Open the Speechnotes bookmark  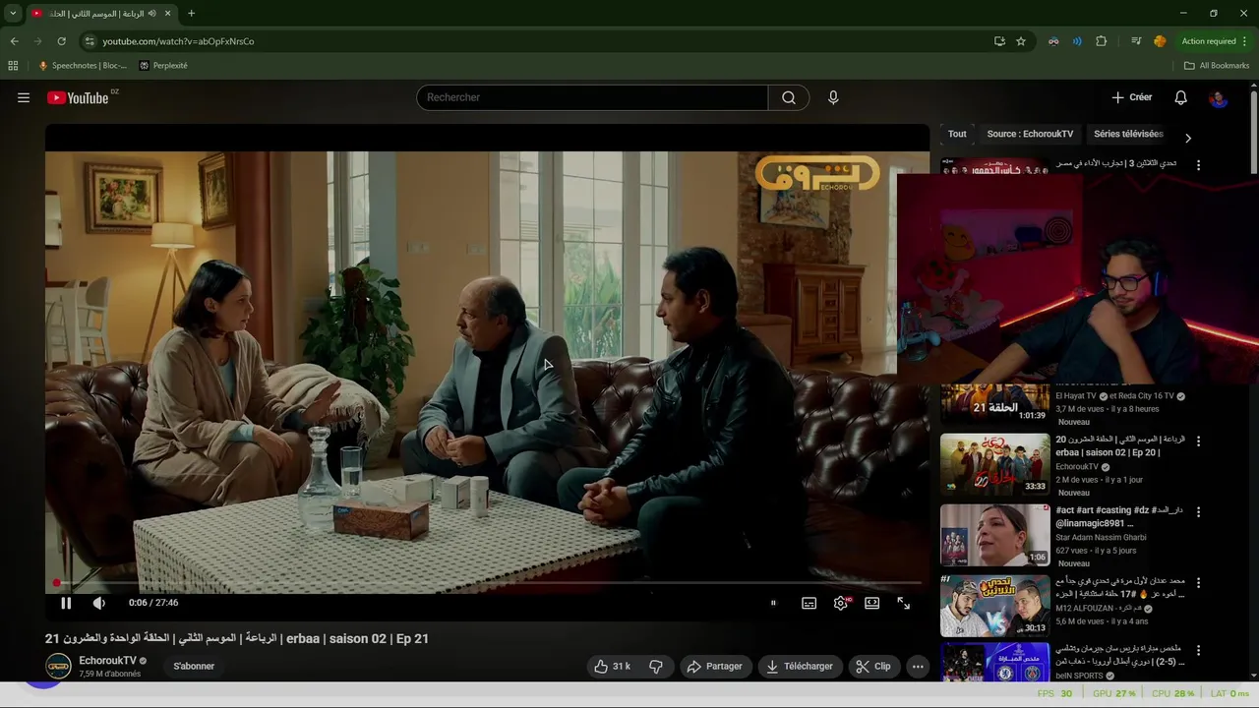click(82, 66)
